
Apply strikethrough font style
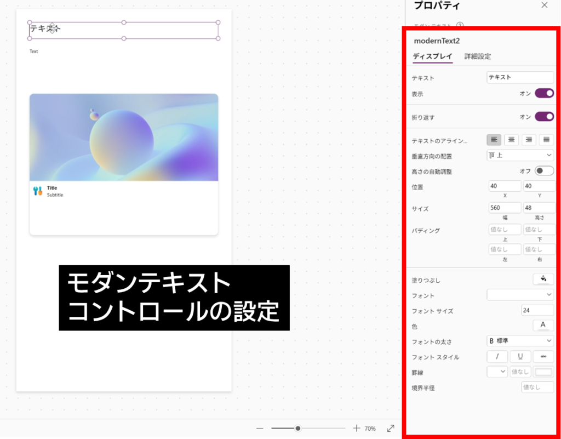543,357
